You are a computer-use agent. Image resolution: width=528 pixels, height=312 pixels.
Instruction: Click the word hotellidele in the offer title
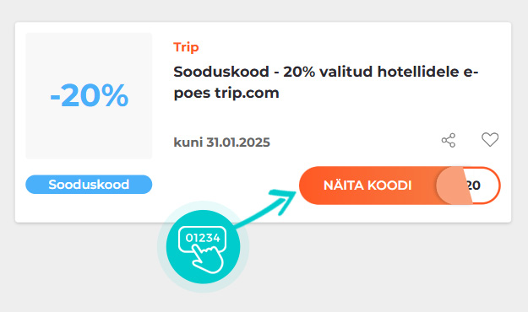point(418,72)
